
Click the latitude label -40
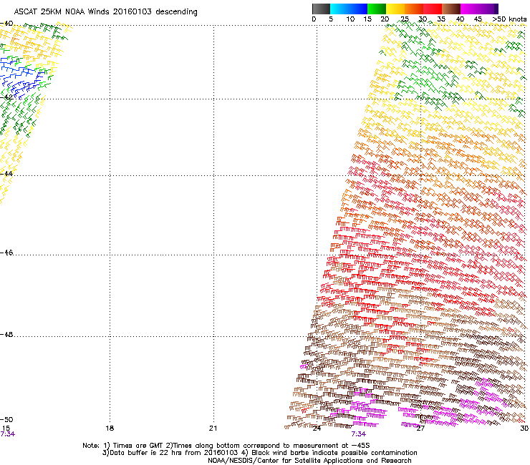click(6, 24)
